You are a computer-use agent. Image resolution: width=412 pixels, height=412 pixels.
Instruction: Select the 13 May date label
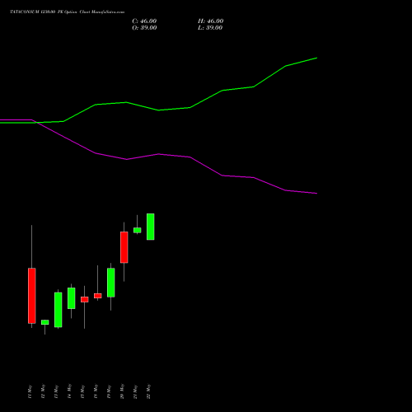[x=56, y=391]
